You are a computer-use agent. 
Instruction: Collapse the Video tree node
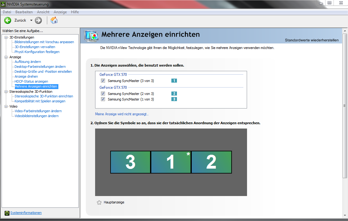point(6,106)
